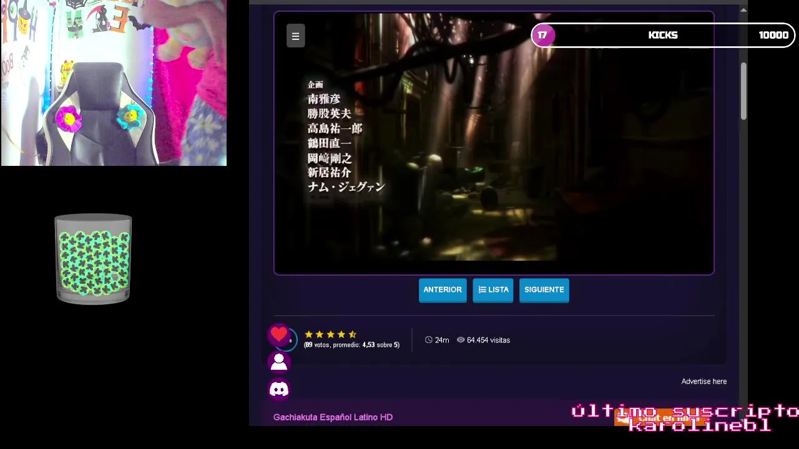Click the scrollbar up arrow
The image size is (799, 449).
tap(743, 10)
